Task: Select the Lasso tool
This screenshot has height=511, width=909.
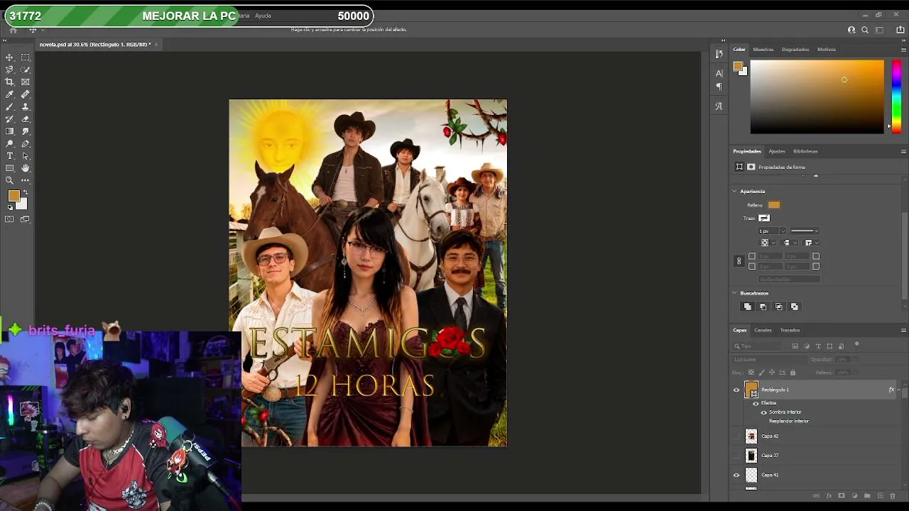Action: click(9, 70)
